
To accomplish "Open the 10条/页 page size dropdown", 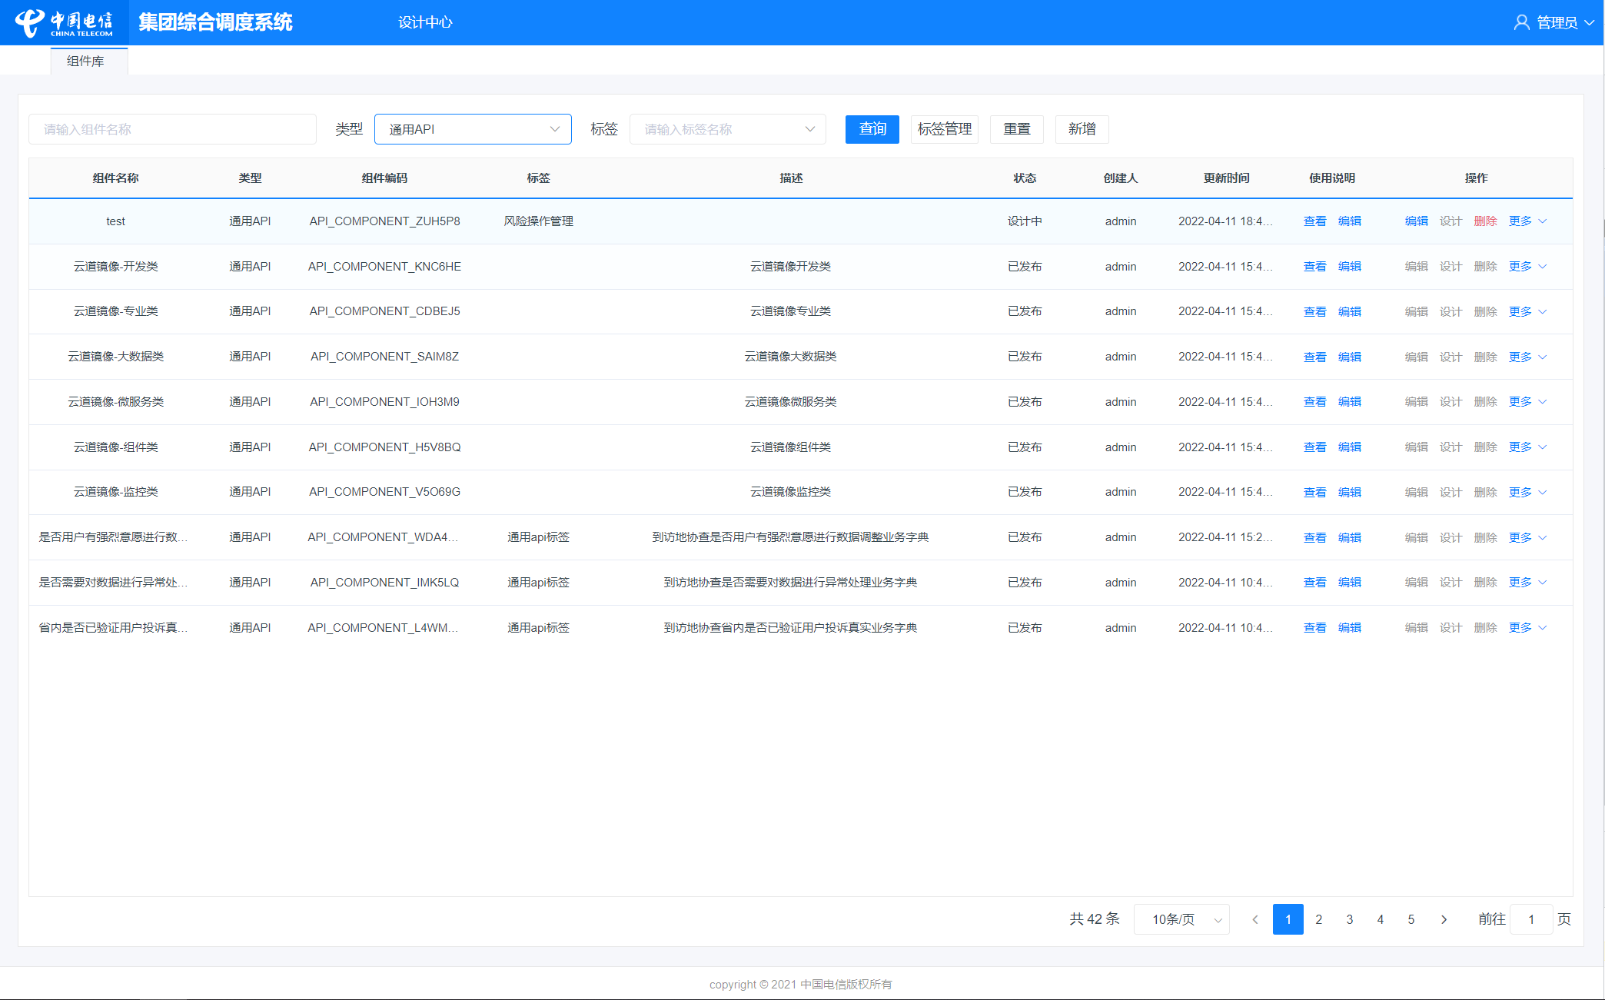I will pyautogui.click(x=1182, y=919).
